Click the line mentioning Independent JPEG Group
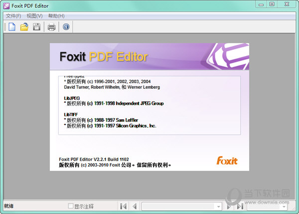Viewport: 299px width, 214px height. (114, 103)
